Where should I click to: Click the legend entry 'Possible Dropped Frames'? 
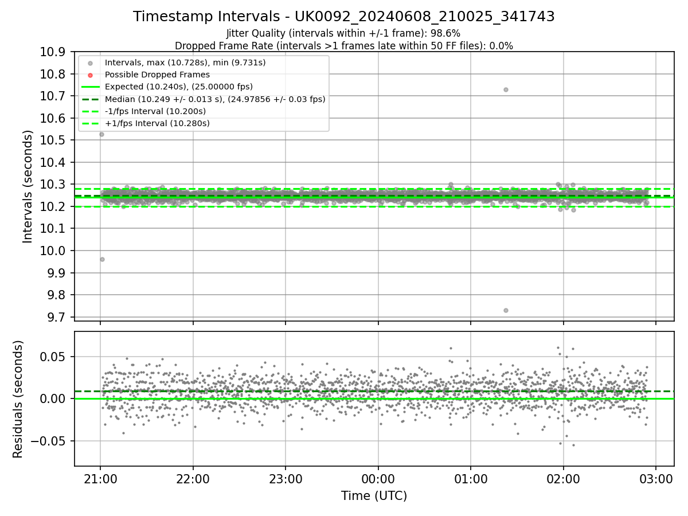[157, 75]
